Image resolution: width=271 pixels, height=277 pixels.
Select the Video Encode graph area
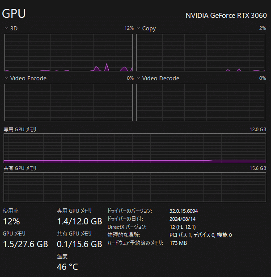[x=68, y=102]
